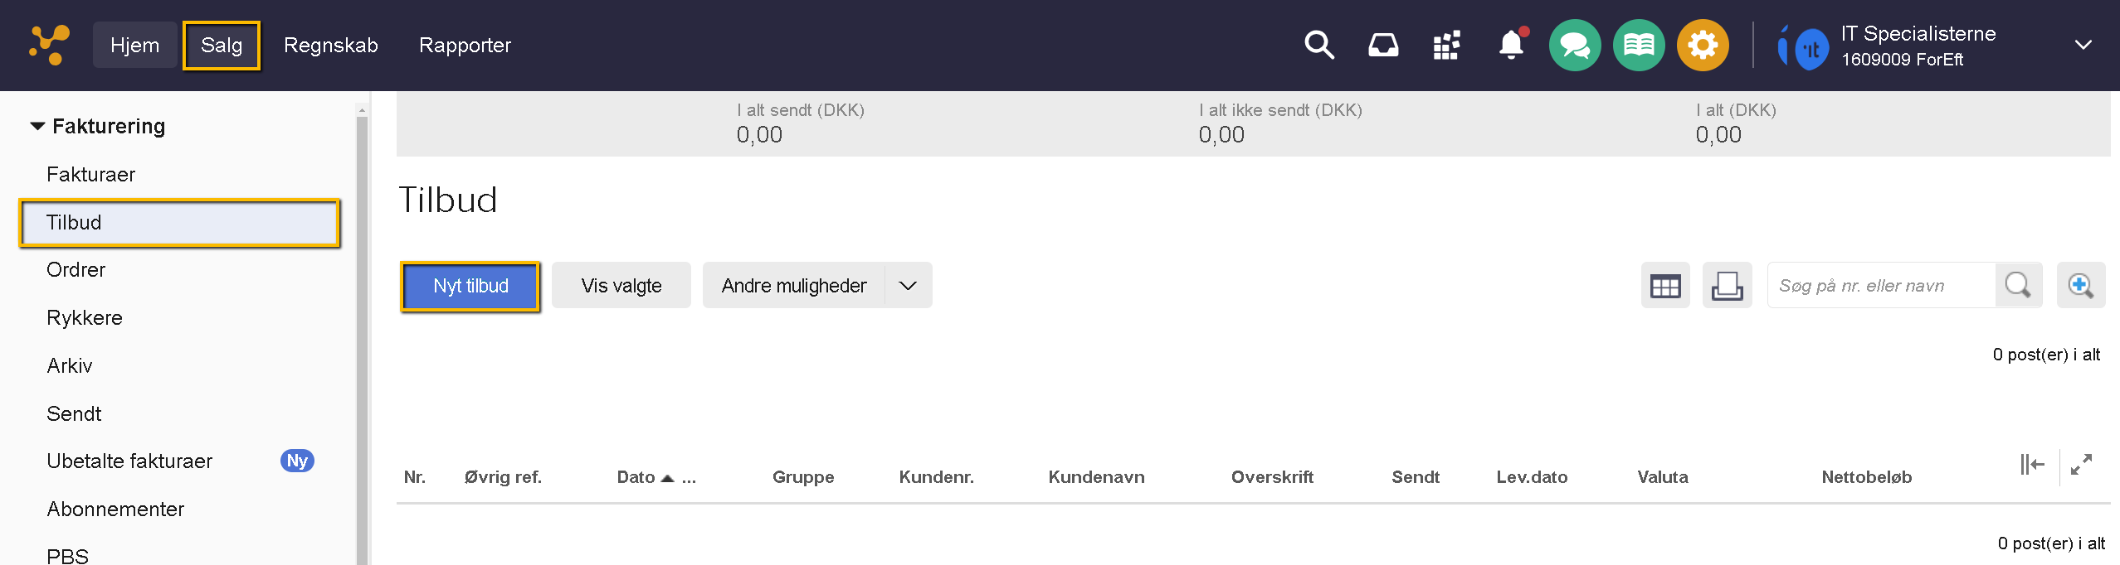Open the Rapporter menu
Screen dimensions: 2120x565
[465, 46]
